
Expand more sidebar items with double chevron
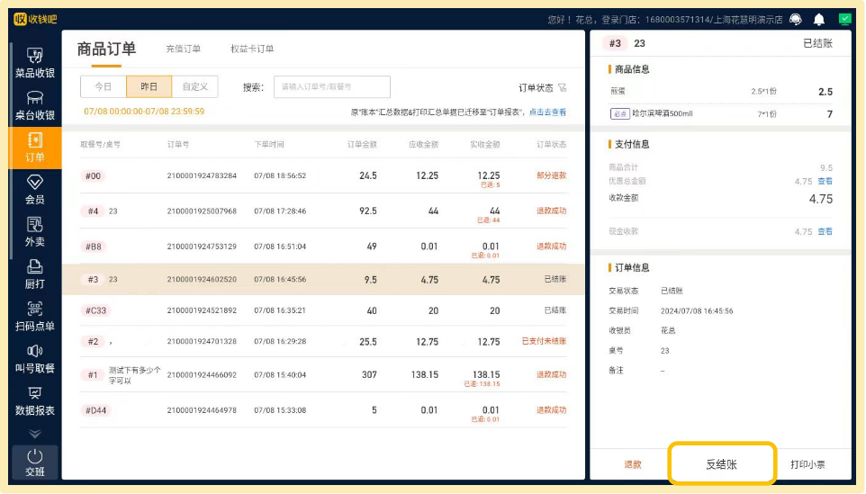(34, 434)
